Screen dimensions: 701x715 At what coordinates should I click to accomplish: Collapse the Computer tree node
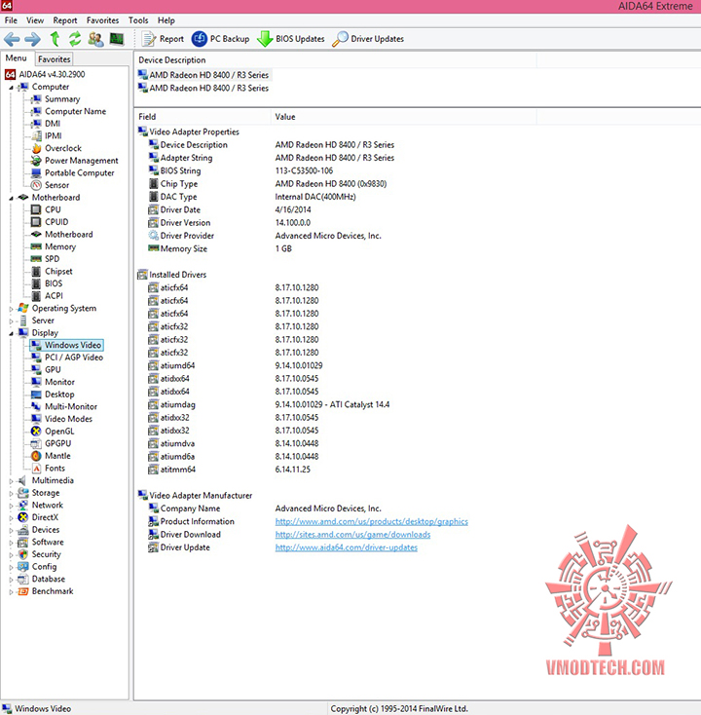12,88
